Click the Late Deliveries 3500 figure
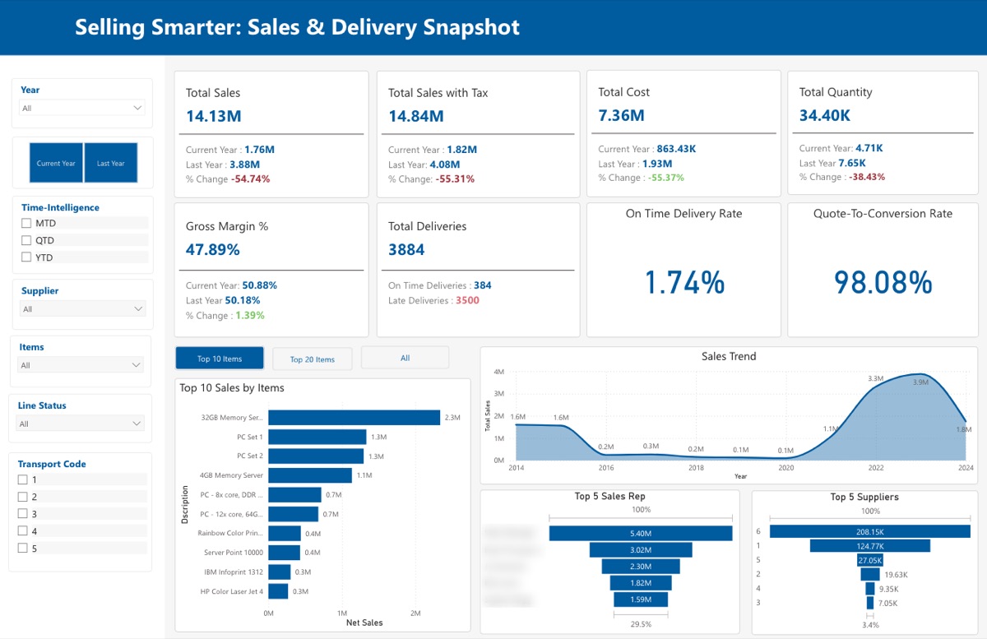Screen dimensions: 987x639 [x=467, y=300]
